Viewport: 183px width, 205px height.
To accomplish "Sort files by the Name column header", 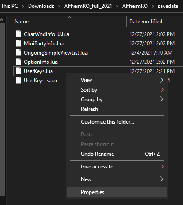I will 22,22.
